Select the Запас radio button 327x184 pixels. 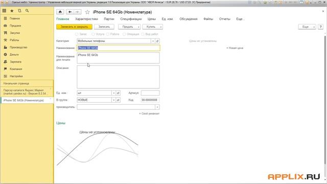pos(77,34)
